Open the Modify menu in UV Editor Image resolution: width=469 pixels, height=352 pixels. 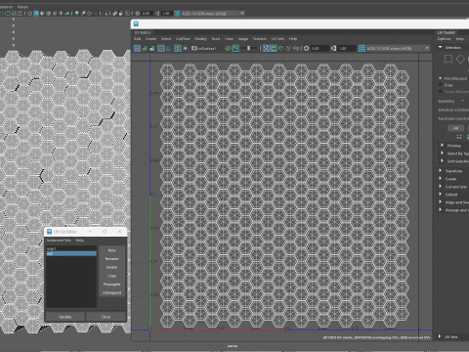pos(200,39)
